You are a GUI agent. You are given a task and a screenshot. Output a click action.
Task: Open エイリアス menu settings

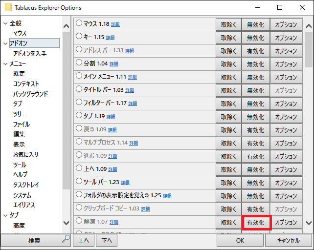click(x=24, y=205)
